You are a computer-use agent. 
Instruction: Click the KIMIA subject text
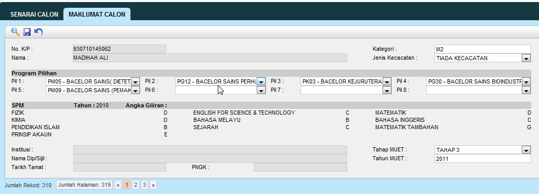point(18,120)
